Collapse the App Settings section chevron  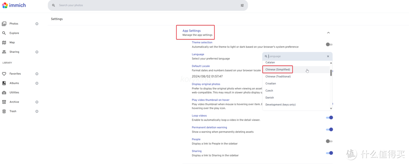328,33
